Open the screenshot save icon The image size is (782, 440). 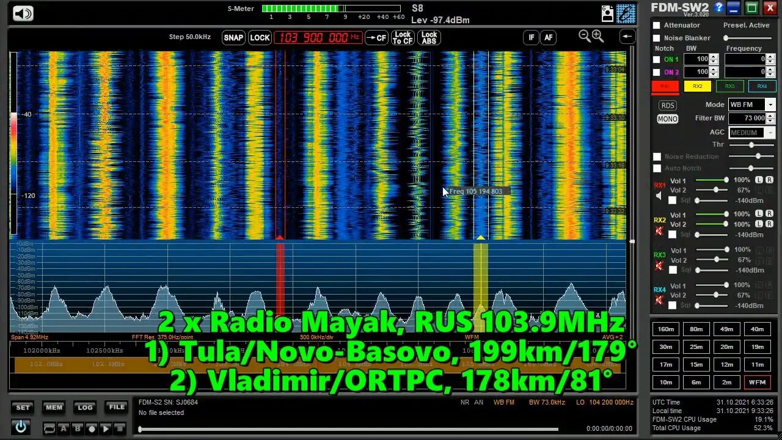tap(607, 13)
